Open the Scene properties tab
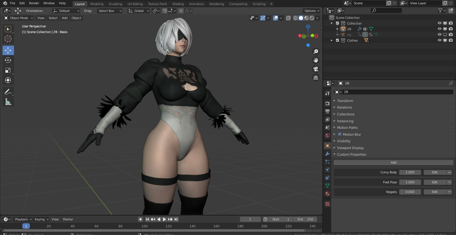The height and width of the screenshot is (235, 456). point(327,127)
